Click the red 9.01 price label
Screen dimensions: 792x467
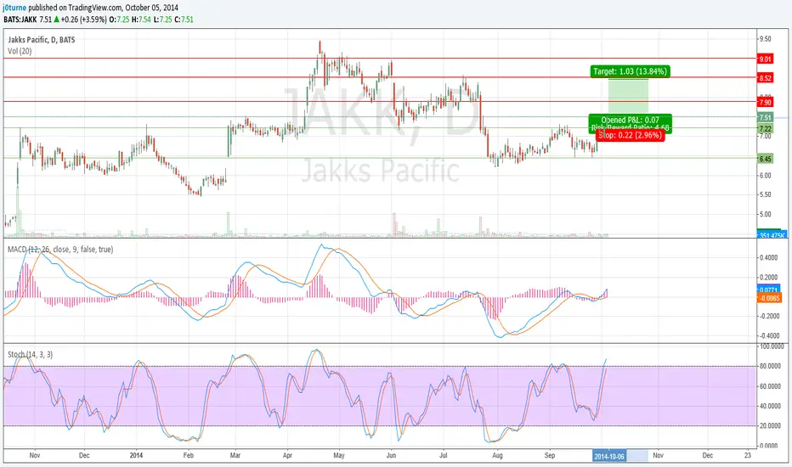[x=765, y=59]
